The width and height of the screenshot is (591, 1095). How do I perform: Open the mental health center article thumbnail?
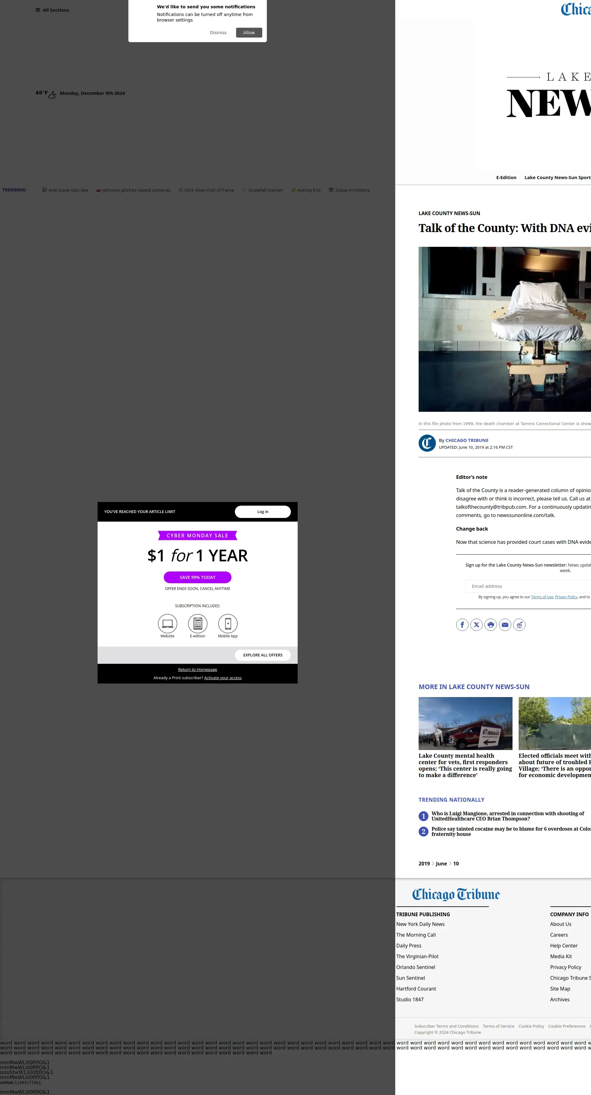click(465, 724)
